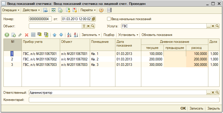Click the yellow expand-all grouping icon
This screenshot has height=113, width=223.
tap(40, 35)
